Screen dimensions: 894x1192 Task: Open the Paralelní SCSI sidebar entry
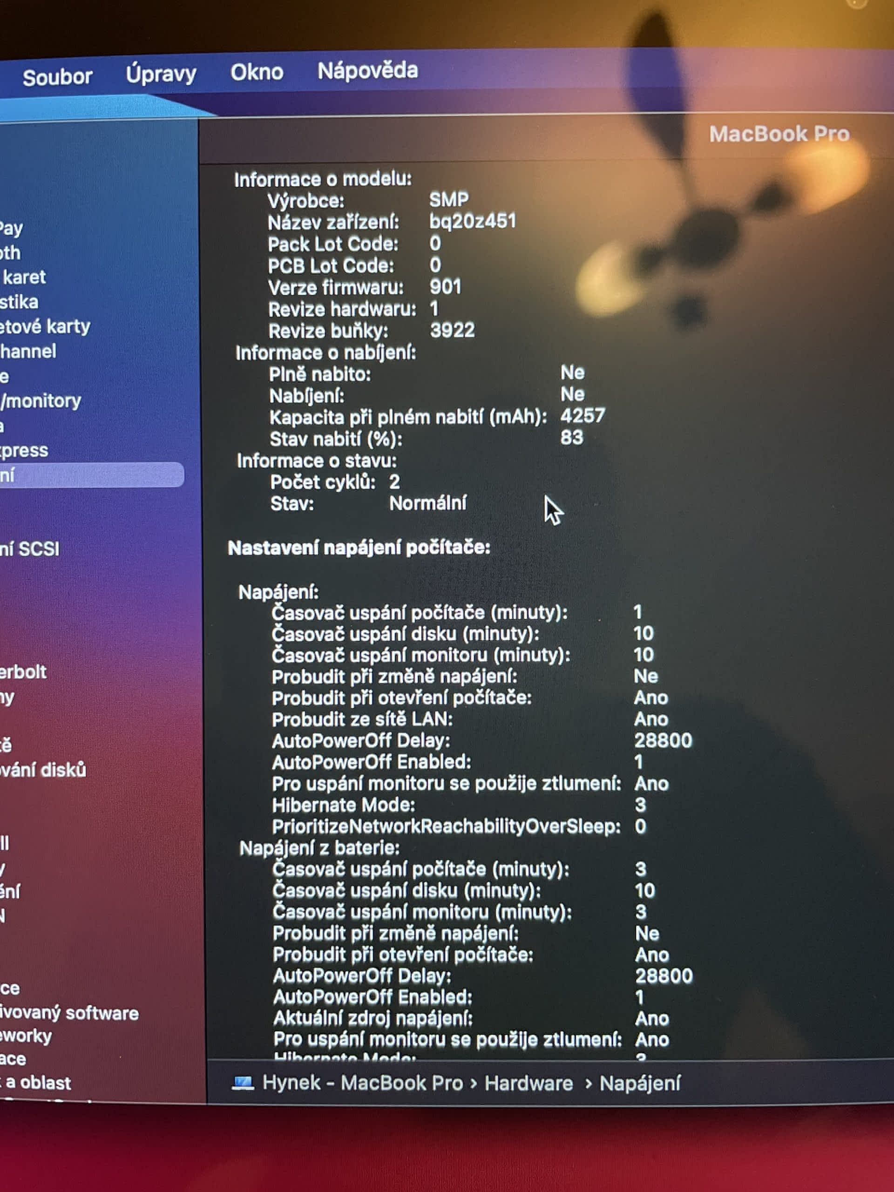coord(30,549)
